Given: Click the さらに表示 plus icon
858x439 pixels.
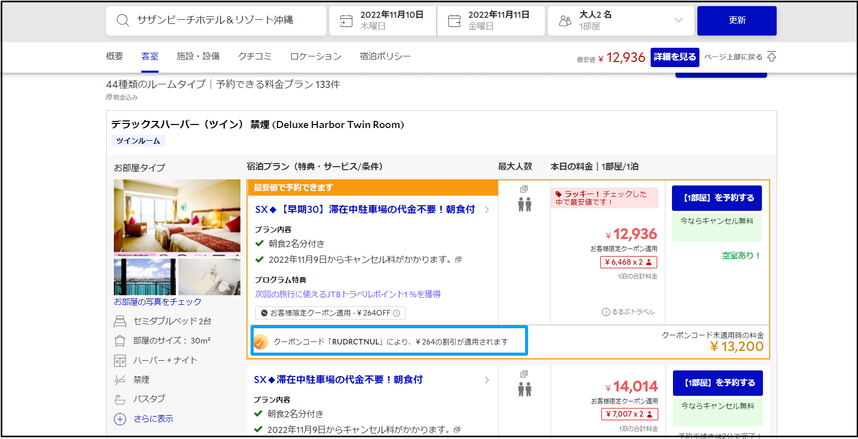Looking at the screenshot, I should [x=120, y=419].
